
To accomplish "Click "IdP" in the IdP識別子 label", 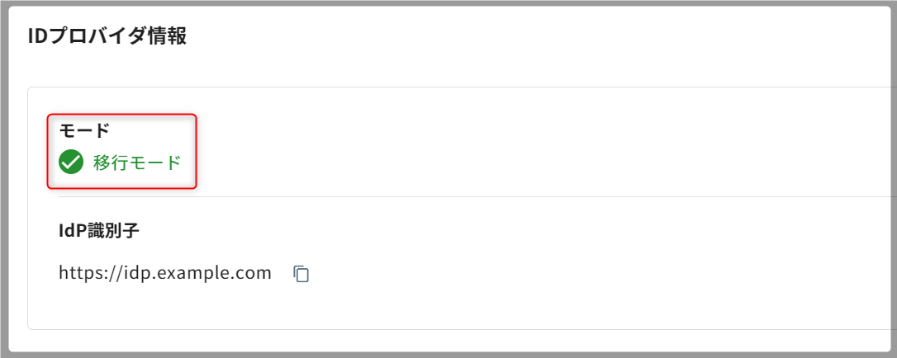I will (73, 230).
